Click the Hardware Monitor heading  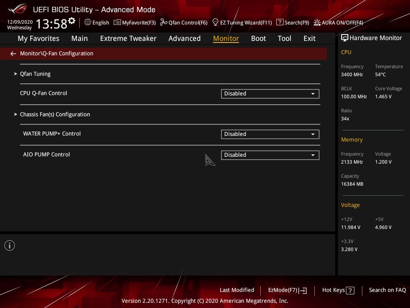tap(376, 38)
